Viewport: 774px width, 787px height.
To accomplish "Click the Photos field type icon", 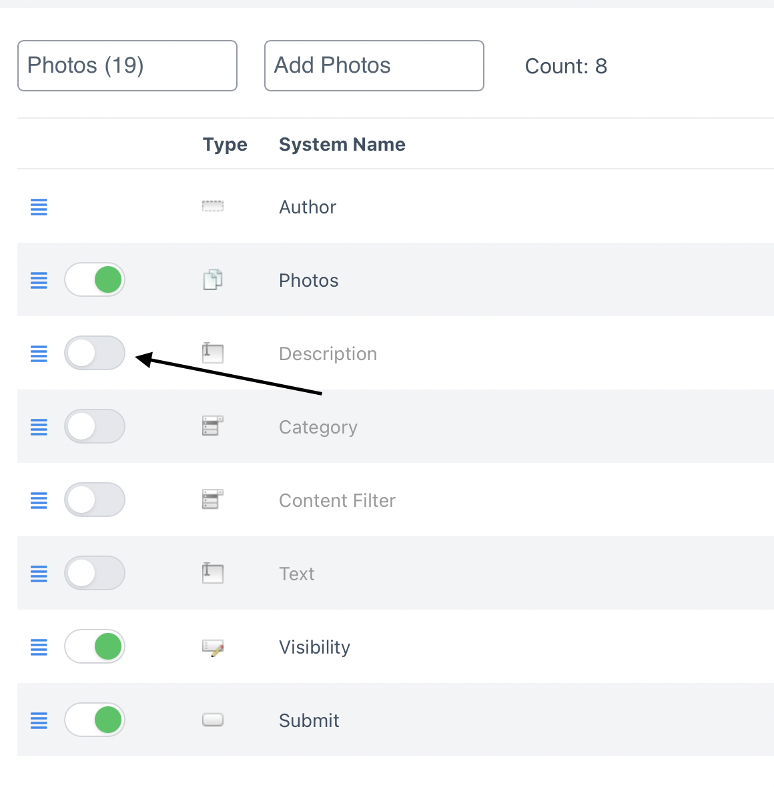I will coord(213,280).
